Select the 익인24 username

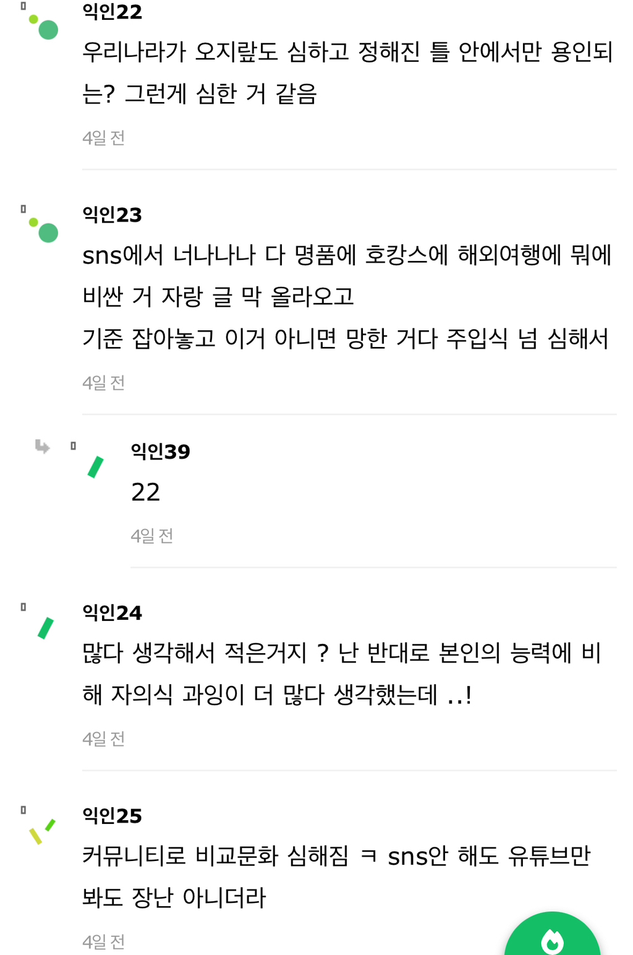(112, 612)
